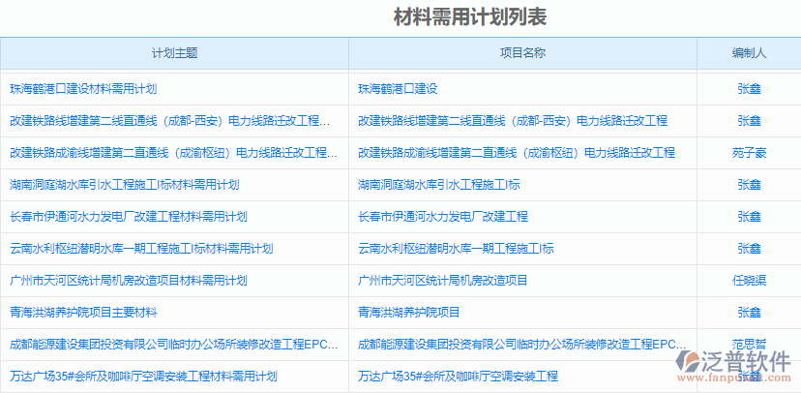Open 万达广场35#会所及咖啡厅空调安装工程材料需用计划
This screenshot has height=393, width=801.
coord(143,378)
